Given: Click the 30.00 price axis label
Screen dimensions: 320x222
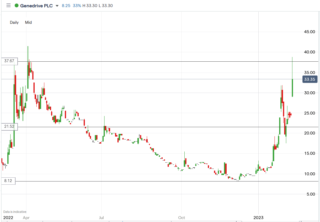Looking at the screenshot, I should (310, 93).
